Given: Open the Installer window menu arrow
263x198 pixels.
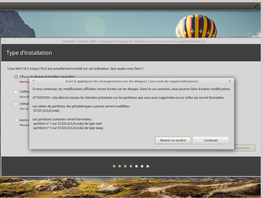Looking at the screenshot, I should click(x=5, y=41).
